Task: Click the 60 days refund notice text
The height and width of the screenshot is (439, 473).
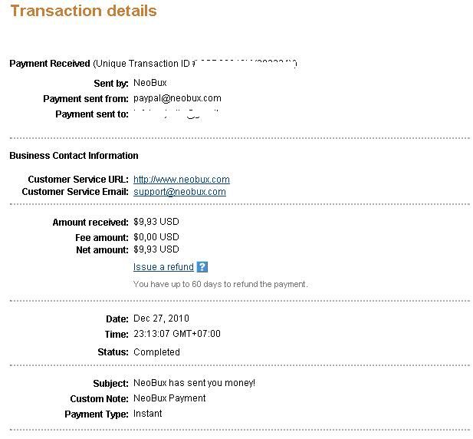Action: click(x=221, y=284)
